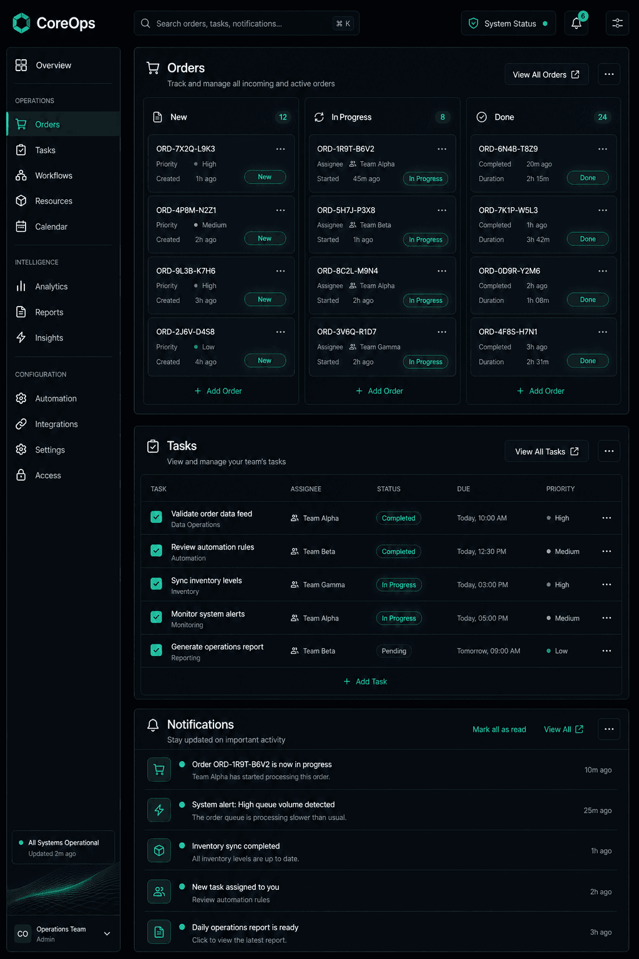This screenshot has width=639, height=959.
Task: Click the New badge on ORD-9L3B-K7H6
Action: tap(265, 300)
